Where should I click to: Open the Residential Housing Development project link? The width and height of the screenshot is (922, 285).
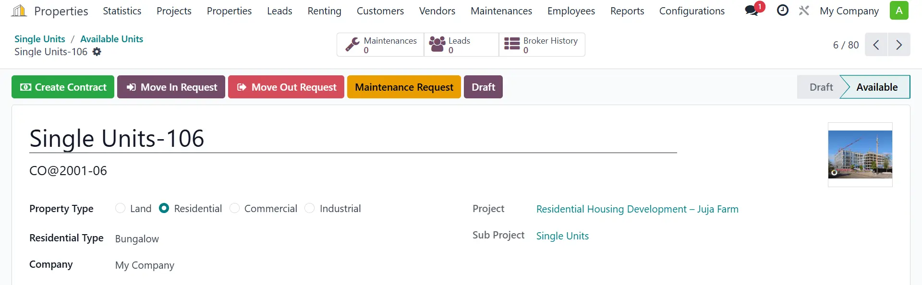[637, 209]
